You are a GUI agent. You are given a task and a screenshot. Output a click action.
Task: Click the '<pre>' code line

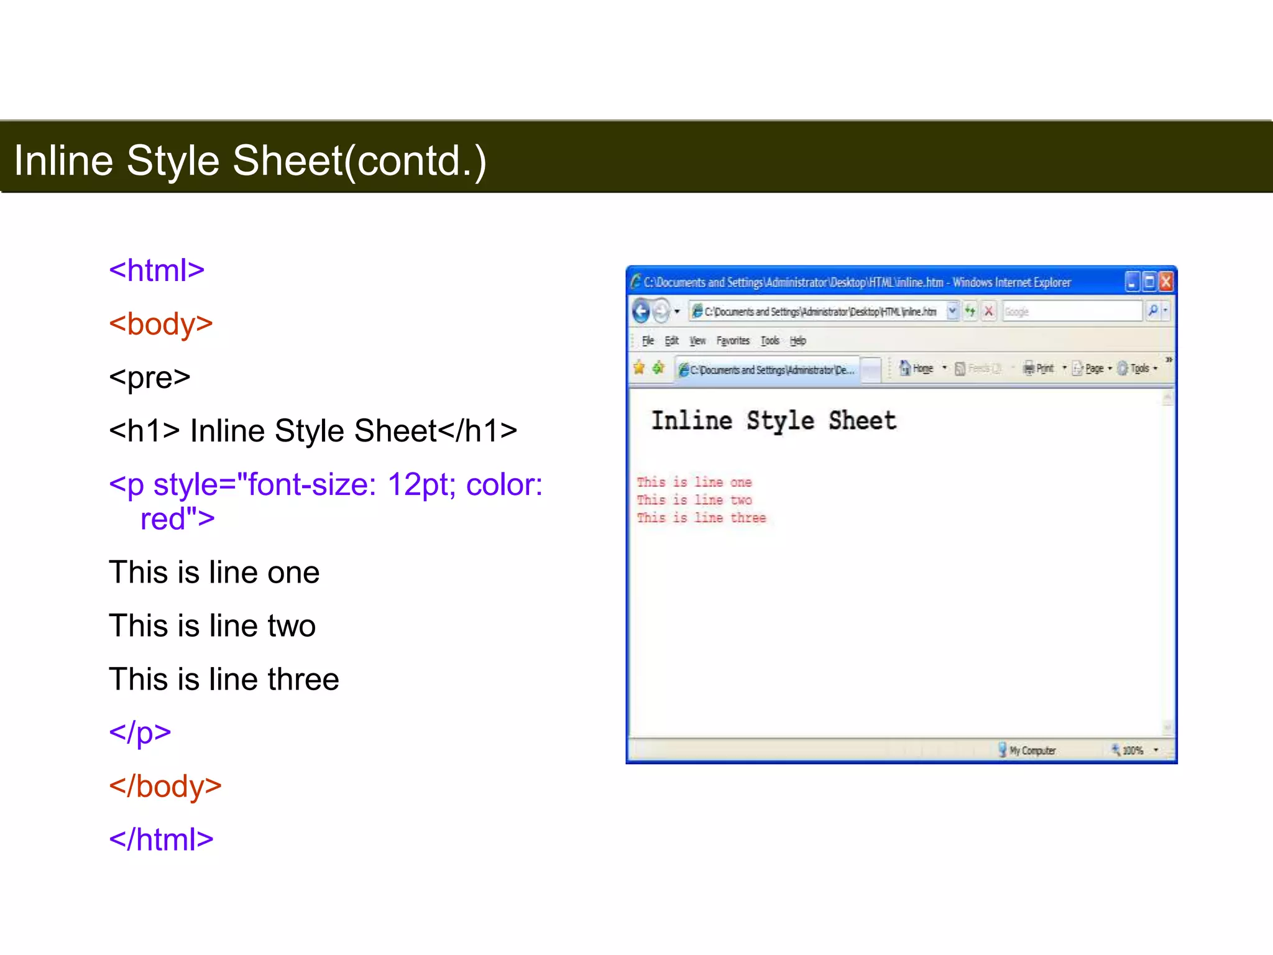(x=150, y=377)
